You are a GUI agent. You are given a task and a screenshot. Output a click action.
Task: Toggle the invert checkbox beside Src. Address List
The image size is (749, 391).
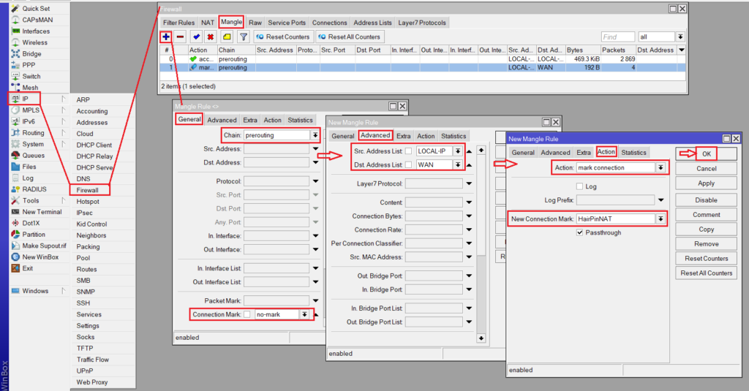click(x=408, y=151)
